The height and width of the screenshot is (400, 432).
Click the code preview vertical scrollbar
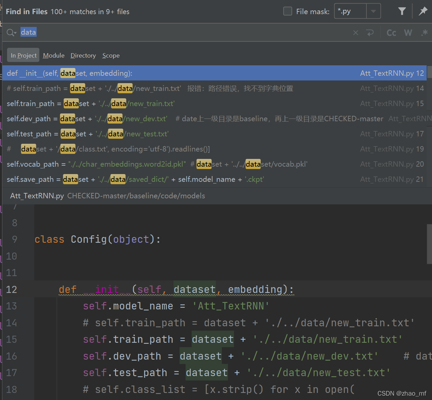[x=429, y=244]
